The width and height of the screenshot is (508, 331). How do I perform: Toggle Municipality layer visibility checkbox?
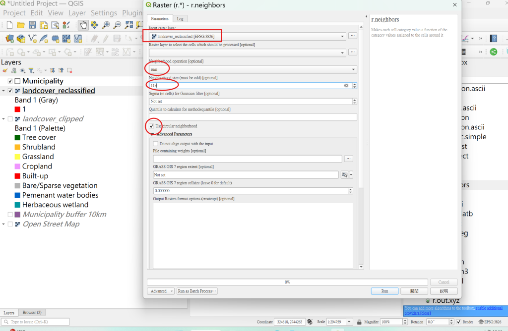[x=10, y=81]
